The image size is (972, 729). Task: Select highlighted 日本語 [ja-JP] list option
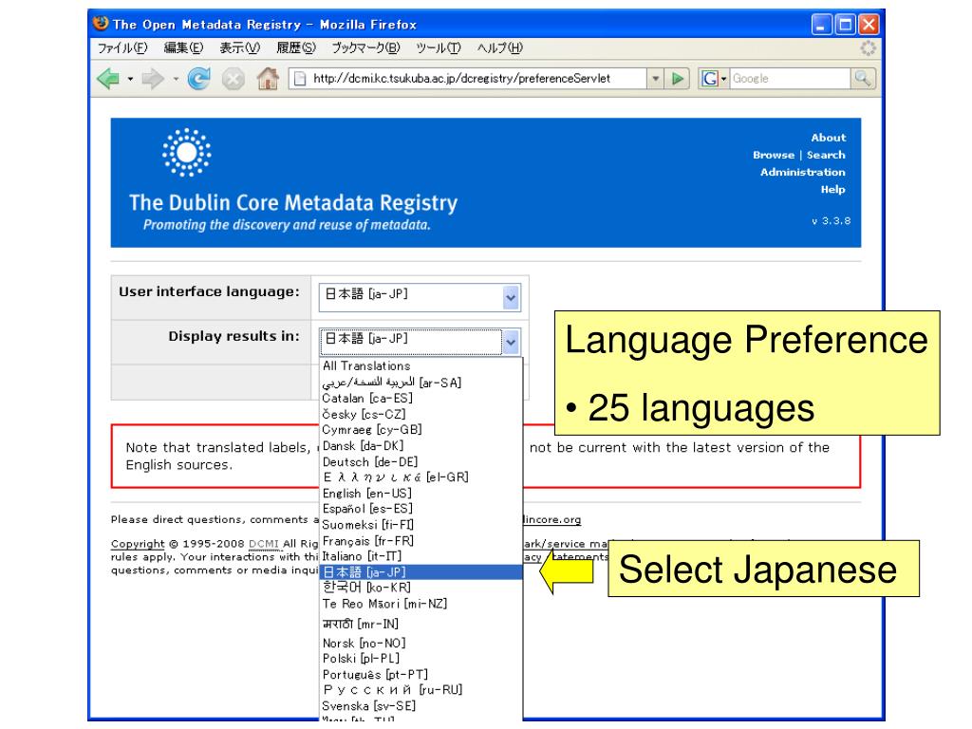[421, 572]
